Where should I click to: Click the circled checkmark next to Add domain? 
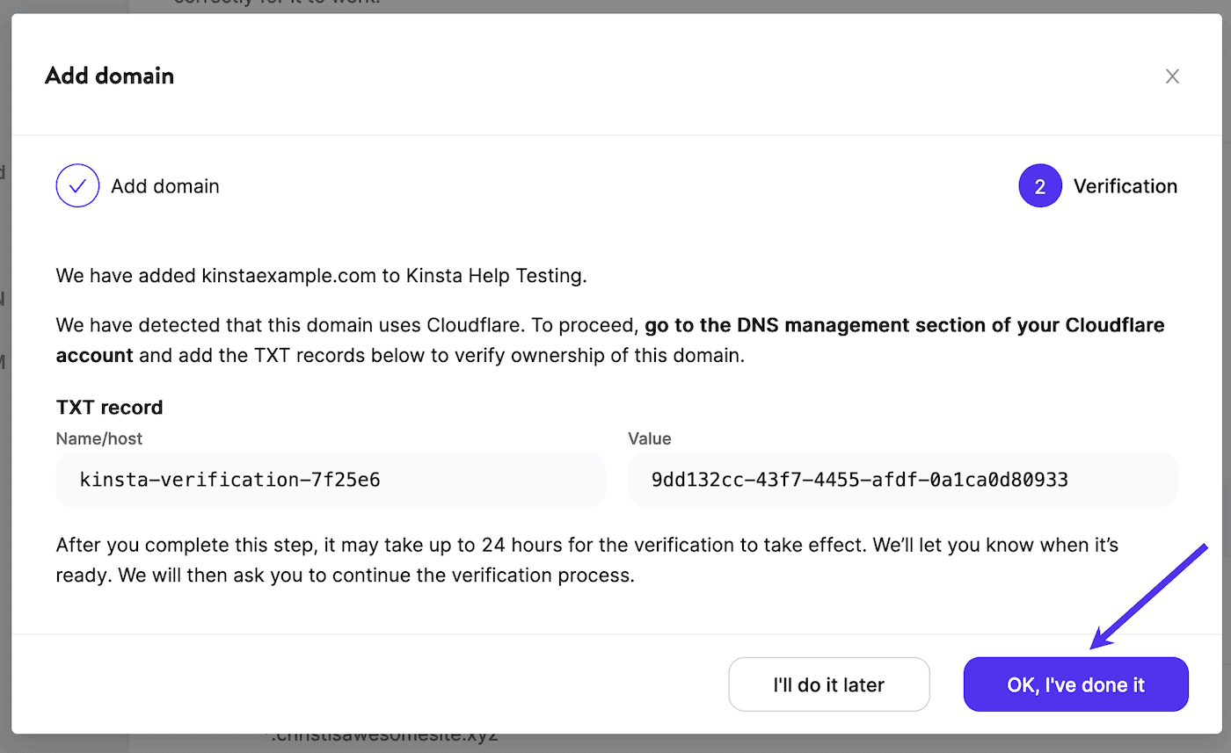pos(77,185)
